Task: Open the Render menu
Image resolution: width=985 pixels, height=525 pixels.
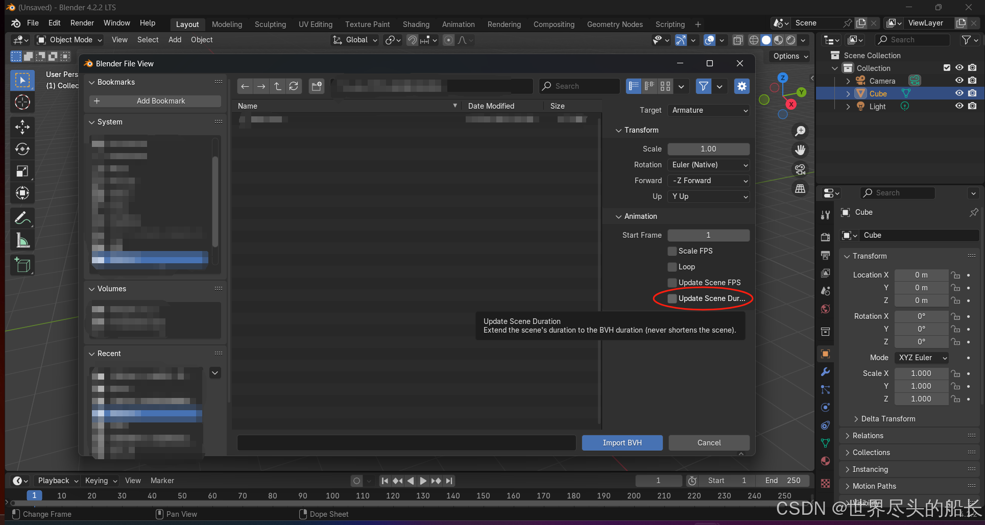Action: [82, 23]
